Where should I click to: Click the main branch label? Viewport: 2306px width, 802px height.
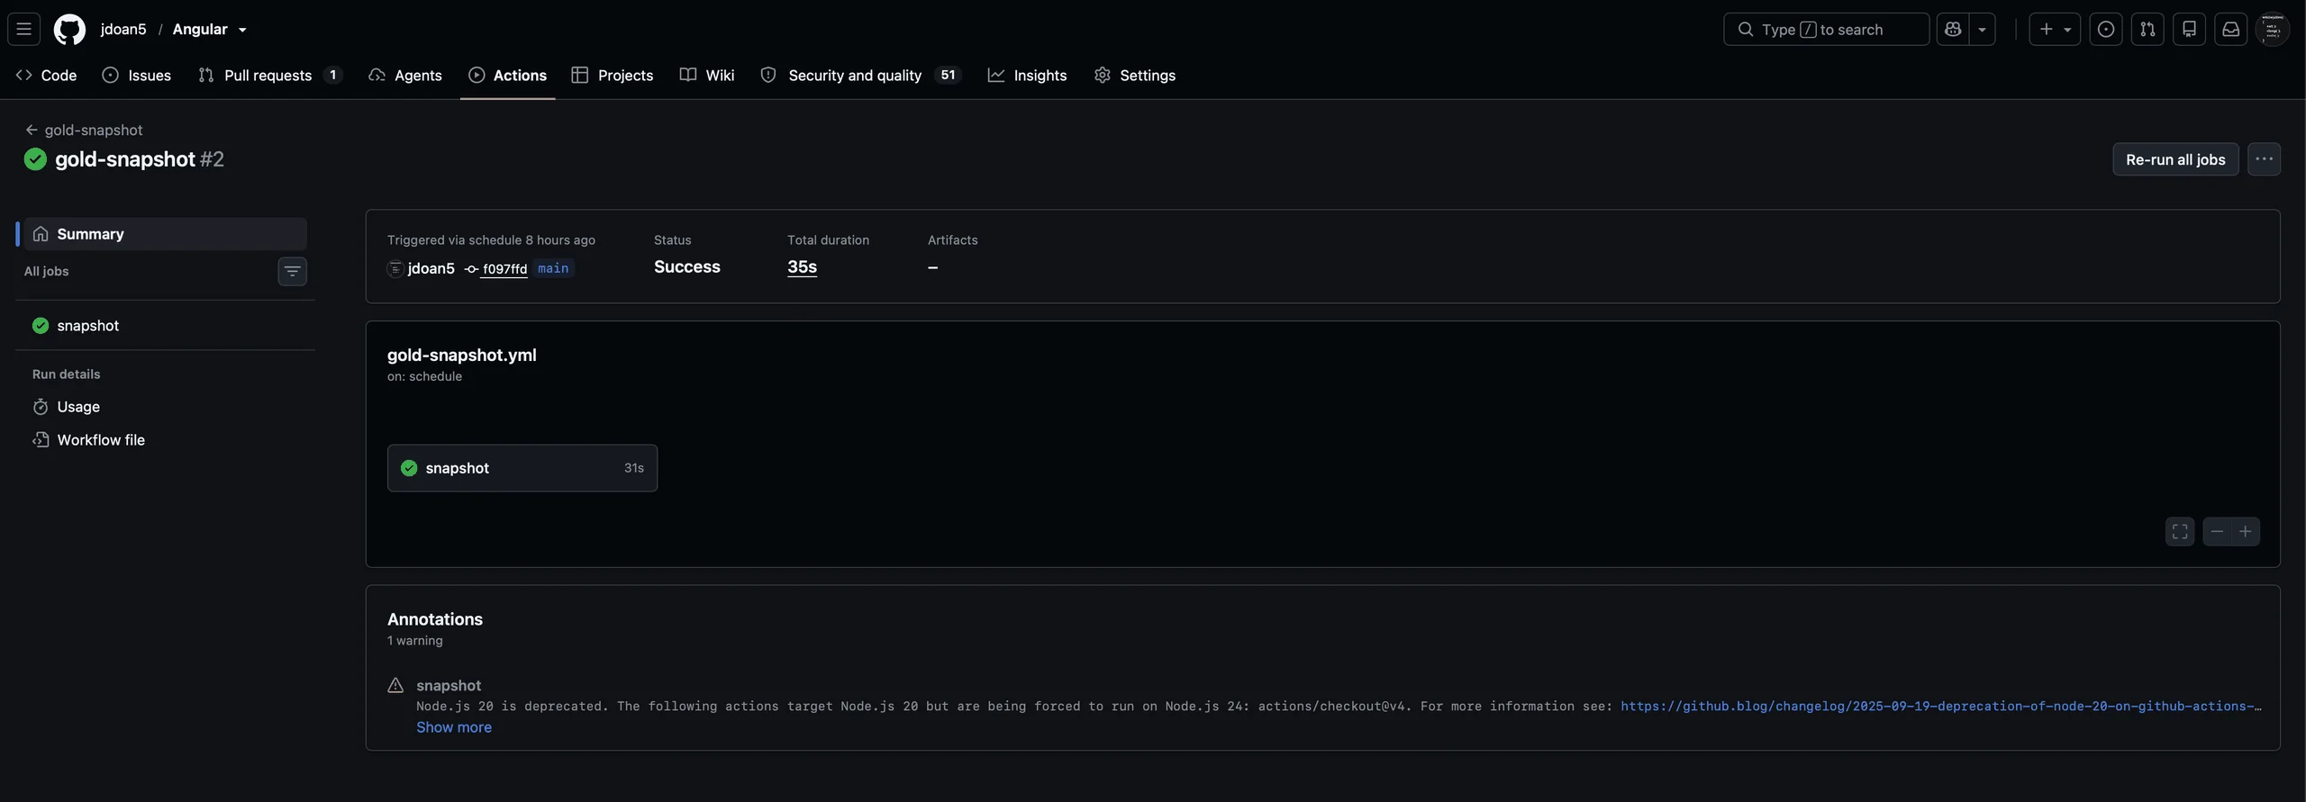point(553,268)
